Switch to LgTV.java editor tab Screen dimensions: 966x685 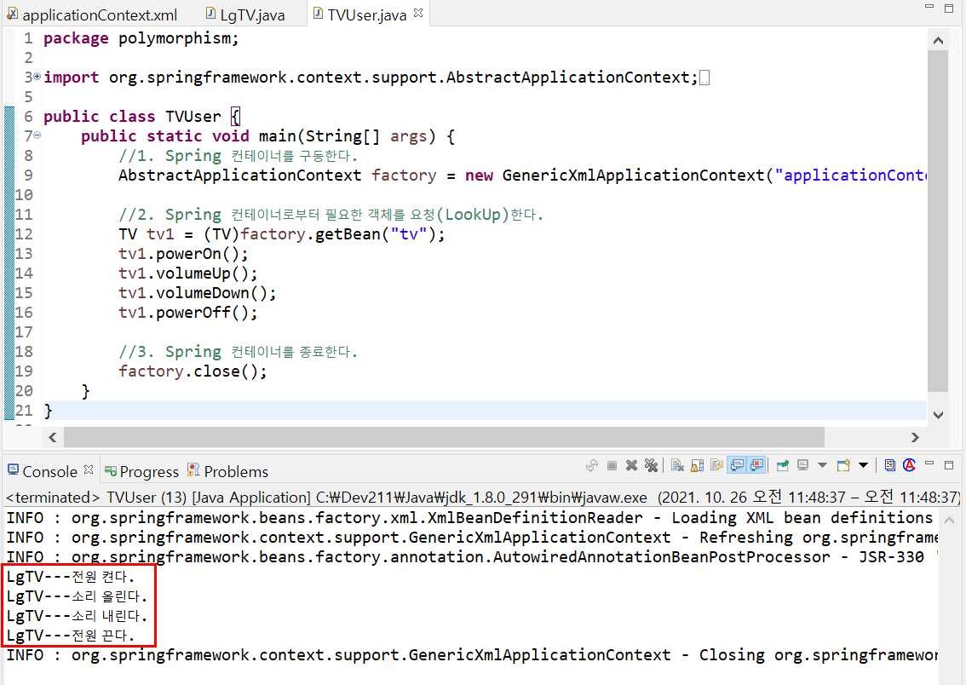pos(246,14)
